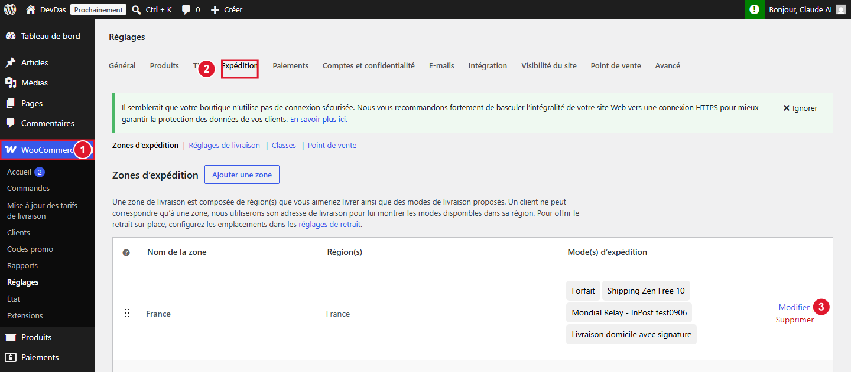Open the Point de vente tab
Image resolution: width=851 pixels, height=372 pixels.
pyautogui.click(x=616, y=65)
